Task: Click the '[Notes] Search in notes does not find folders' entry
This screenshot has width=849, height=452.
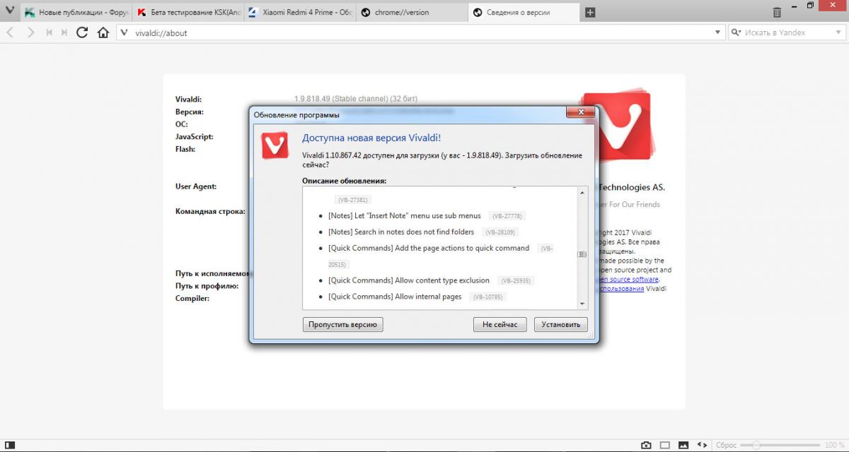Action: click(x=401, y=232)
